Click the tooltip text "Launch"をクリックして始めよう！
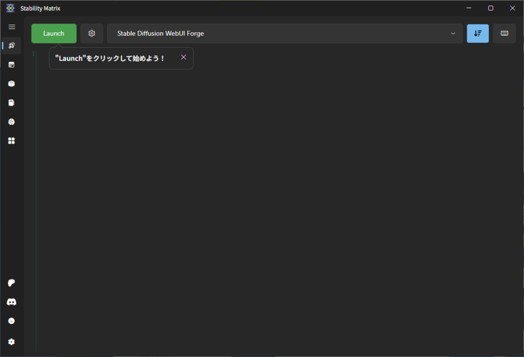The height and width of the screenshot is (357, 524). (110, 58)
